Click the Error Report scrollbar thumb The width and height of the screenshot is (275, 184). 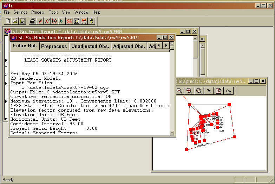coord(195,49)
